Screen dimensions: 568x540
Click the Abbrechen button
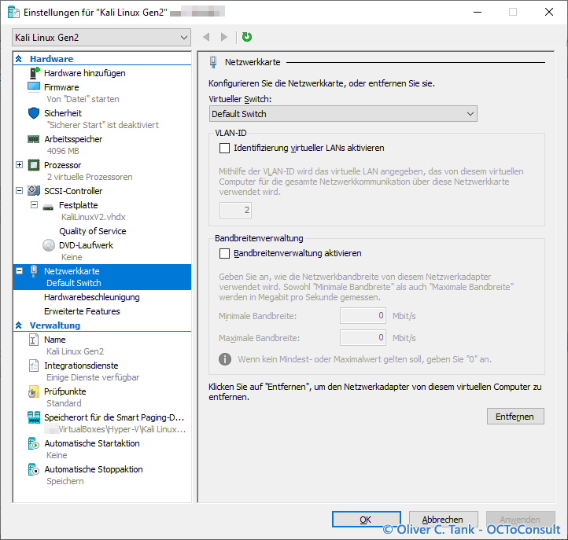pos(444,520)
